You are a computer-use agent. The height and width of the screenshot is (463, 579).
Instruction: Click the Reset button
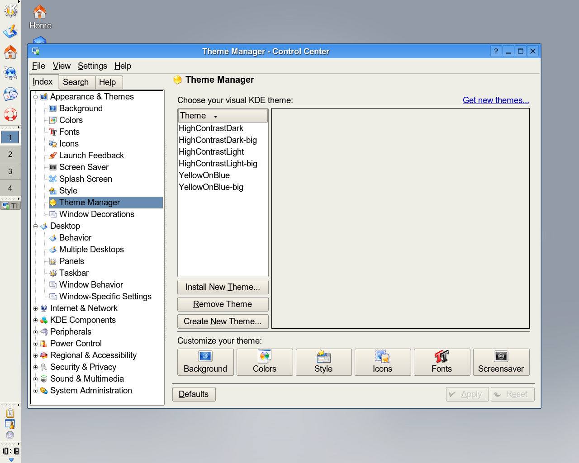point(513,394)
